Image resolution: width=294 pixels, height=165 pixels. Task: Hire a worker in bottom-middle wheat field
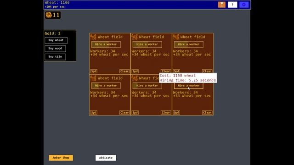[147, 86]
